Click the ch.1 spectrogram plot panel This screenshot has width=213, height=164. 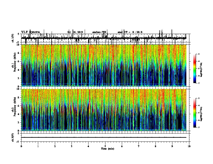pyautogui.click(x=104, y=65)
